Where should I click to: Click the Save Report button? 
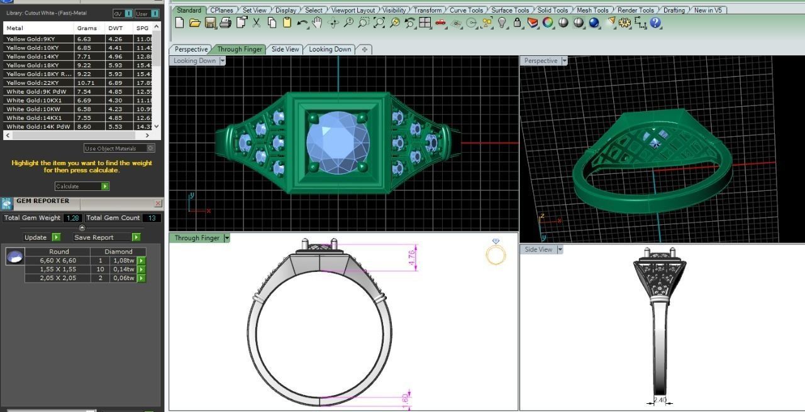coord(106,237)
